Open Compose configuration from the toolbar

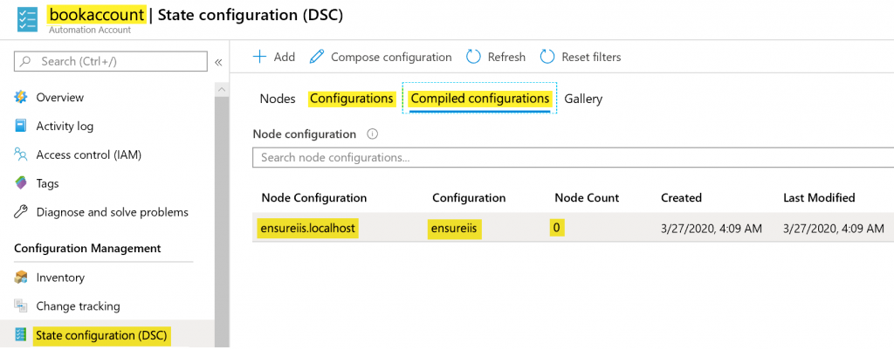[x=380, y=57]
